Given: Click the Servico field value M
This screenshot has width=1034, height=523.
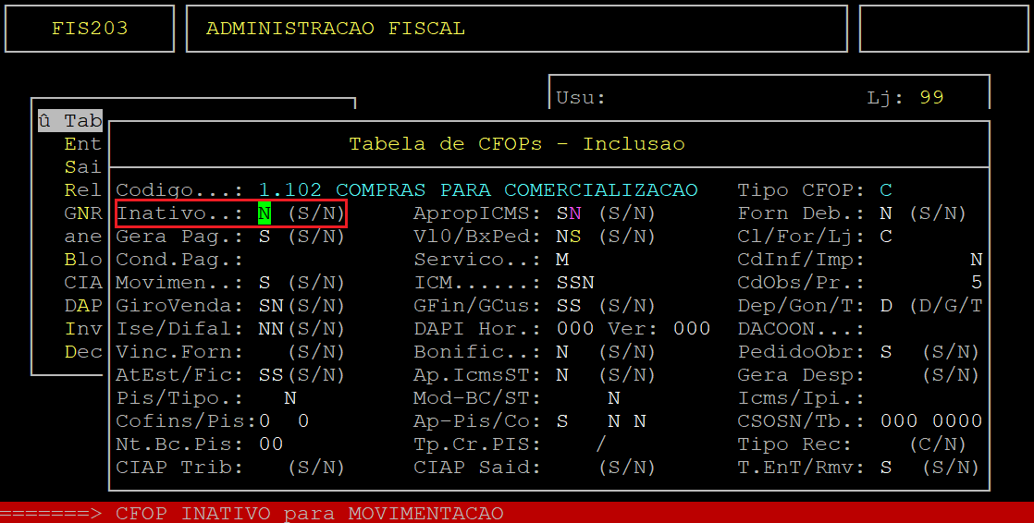Looking at the screenshot, I should point(562,260).
